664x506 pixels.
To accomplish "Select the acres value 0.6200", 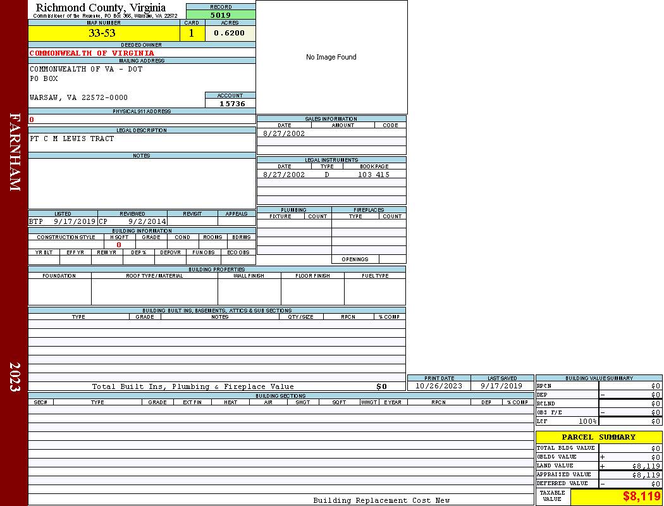I will [230, 34].
